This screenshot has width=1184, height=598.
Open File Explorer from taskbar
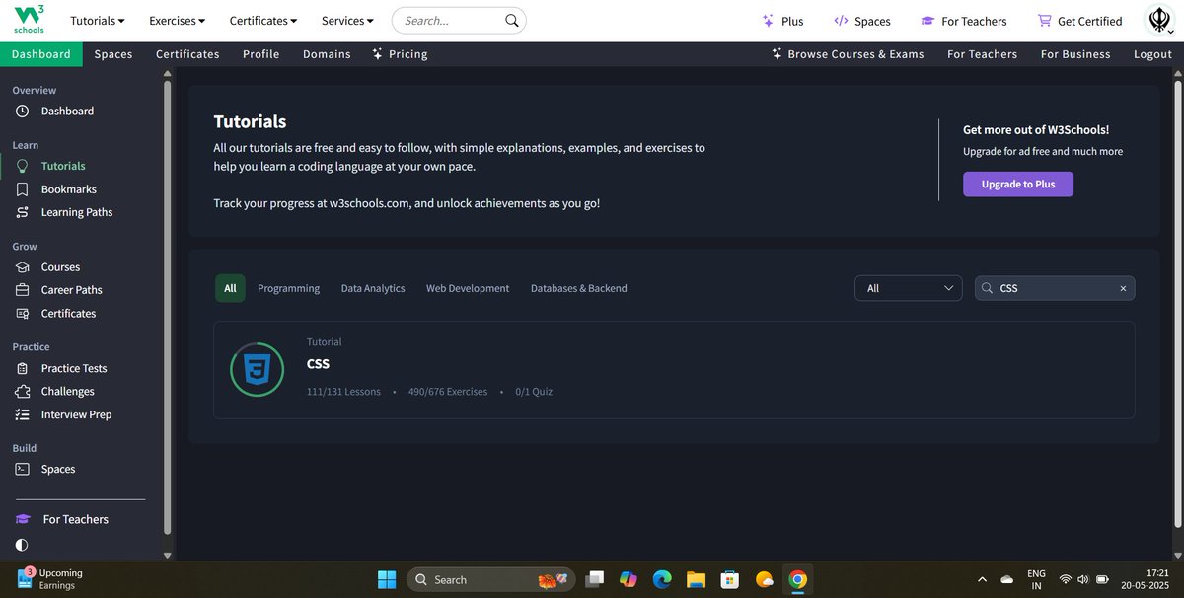pyautogui.click(x=696, y=579)
